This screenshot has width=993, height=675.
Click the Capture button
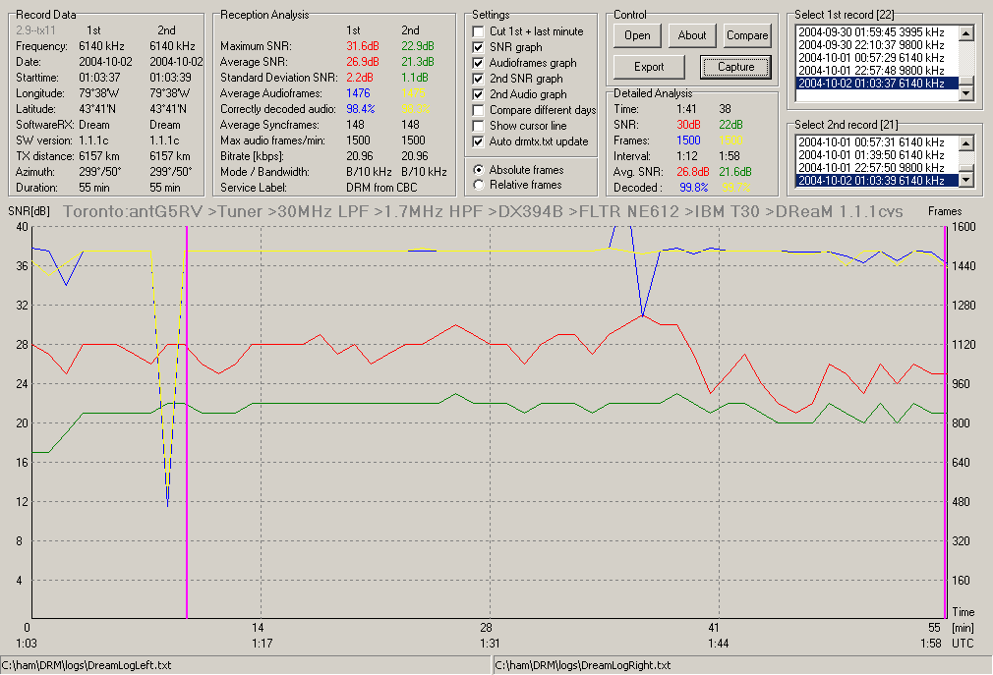[x=735, y=67]
